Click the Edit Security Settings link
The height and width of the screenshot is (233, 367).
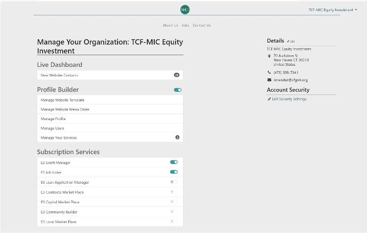[x=289, y=99]
